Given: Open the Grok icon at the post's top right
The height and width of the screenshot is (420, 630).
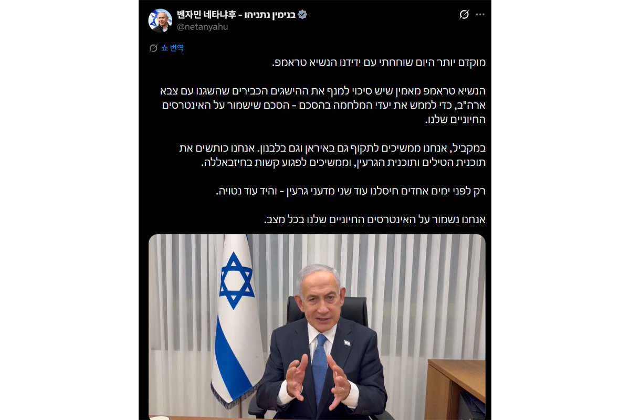Looking at the screenshot, I should [x=464, y=15].
